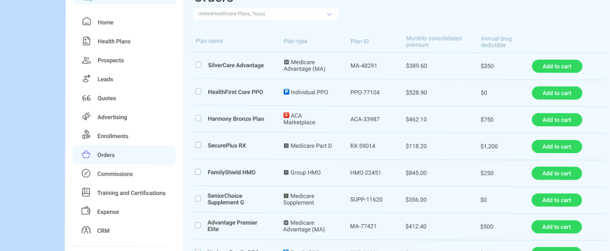Add HealthFirst Core PPO to cart

[557, 93]
